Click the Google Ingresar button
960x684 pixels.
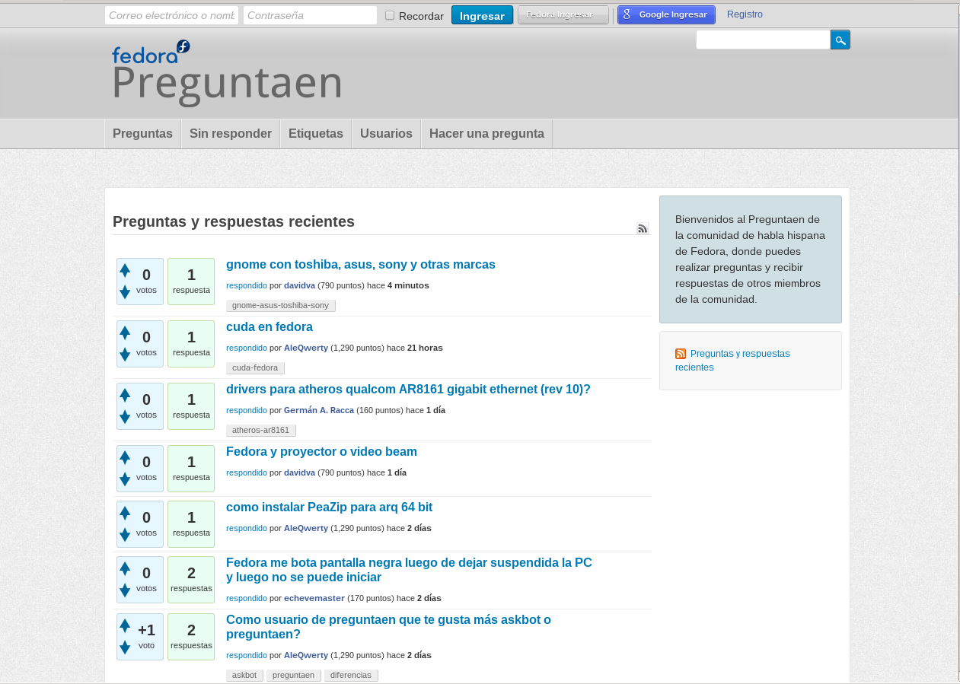click(x=666, y=15)
